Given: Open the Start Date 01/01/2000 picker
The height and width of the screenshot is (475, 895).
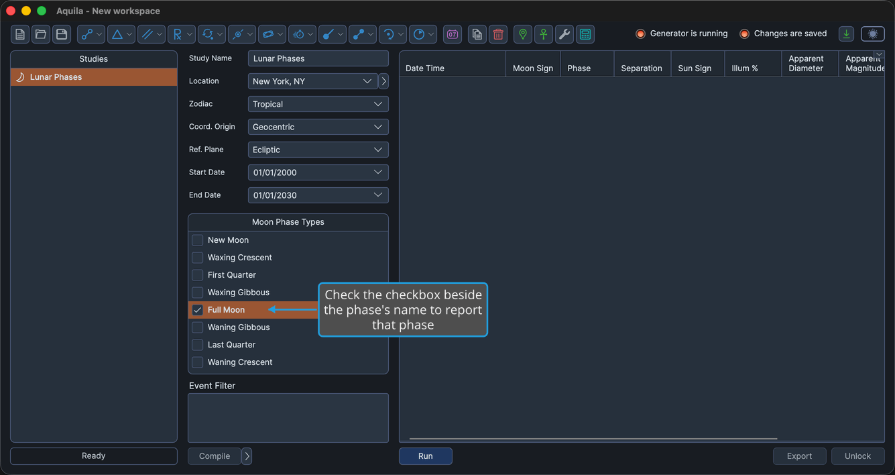Looking at the screenshot, I should point(318,172).
